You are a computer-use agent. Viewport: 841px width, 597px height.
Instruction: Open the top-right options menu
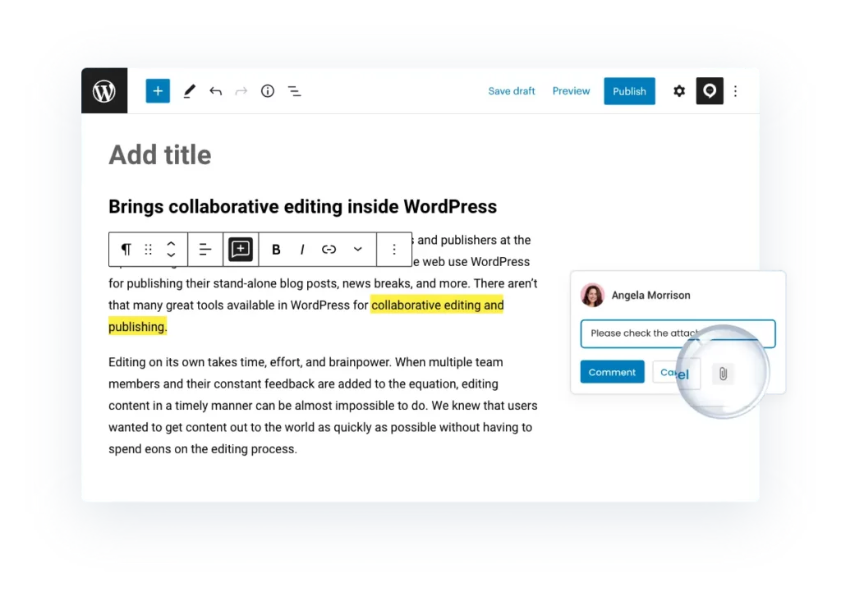[735, 91]
